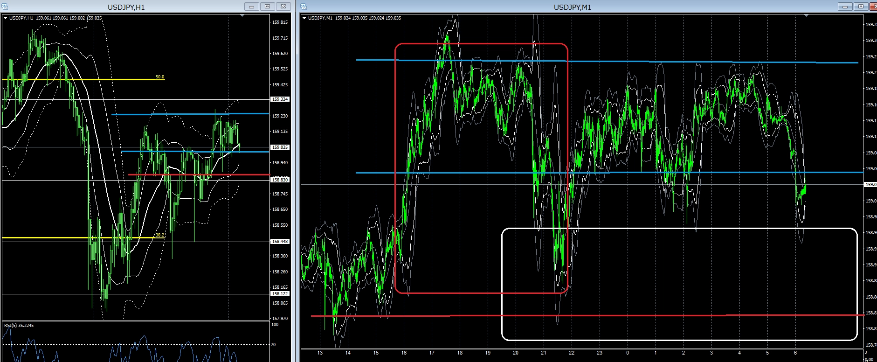Open the USDJPY,M1 window system menu icon
This screenshot has height=362, width=877.
click(304, 7)
